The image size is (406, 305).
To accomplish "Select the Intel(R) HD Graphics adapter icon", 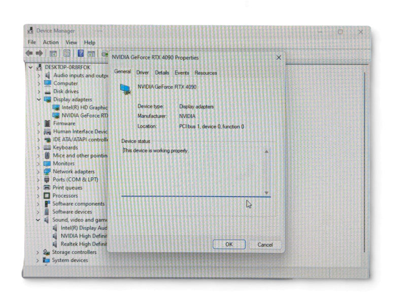I will click(56, 107).
